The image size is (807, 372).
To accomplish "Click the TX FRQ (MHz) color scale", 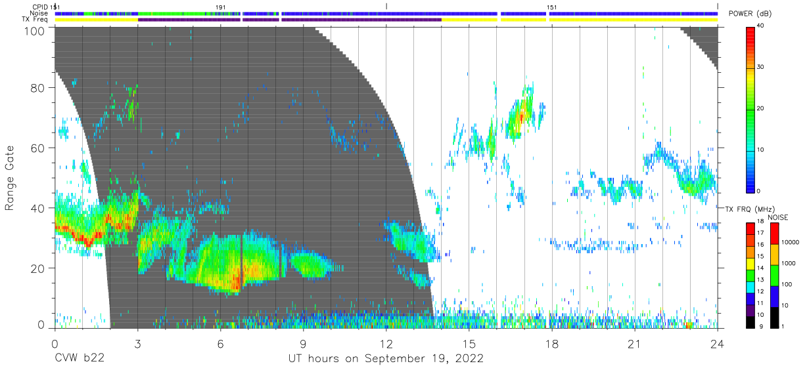I will pyautogui.click(x=750, y=275).
